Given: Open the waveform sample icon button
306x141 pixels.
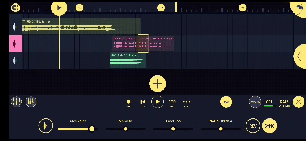Looking at the screenshot, I should [46, 126].
